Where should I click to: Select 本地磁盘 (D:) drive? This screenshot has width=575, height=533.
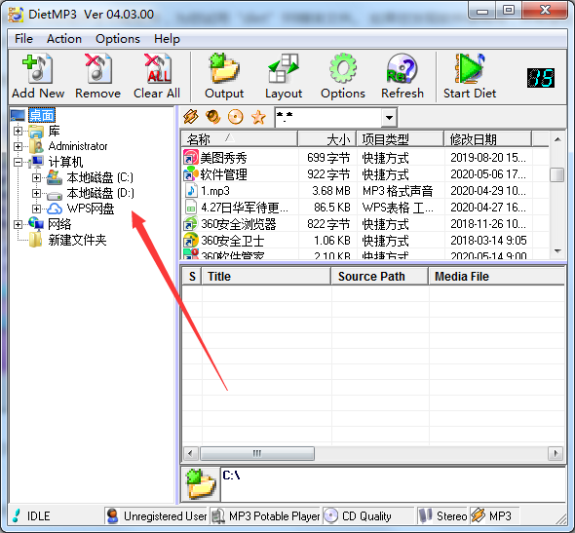click(x=100, y=193)
